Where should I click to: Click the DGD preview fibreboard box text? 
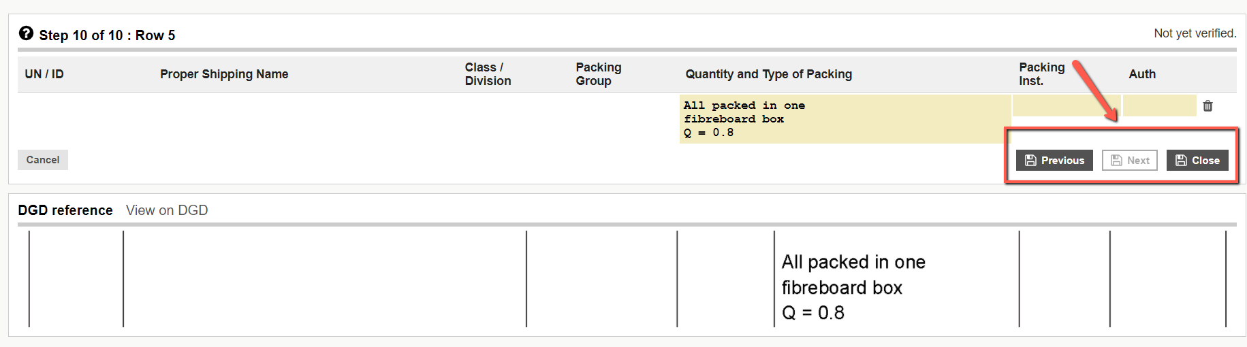(x=842, y=288)
